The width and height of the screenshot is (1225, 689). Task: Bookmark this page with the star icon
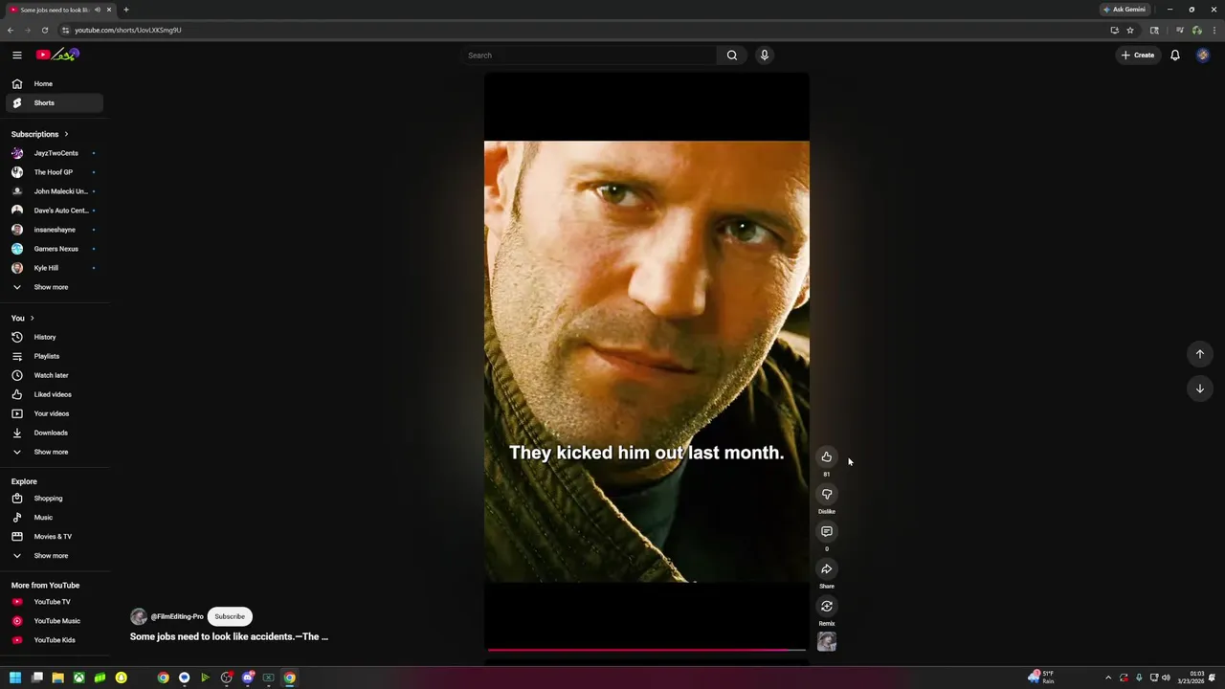(1130, 30)
